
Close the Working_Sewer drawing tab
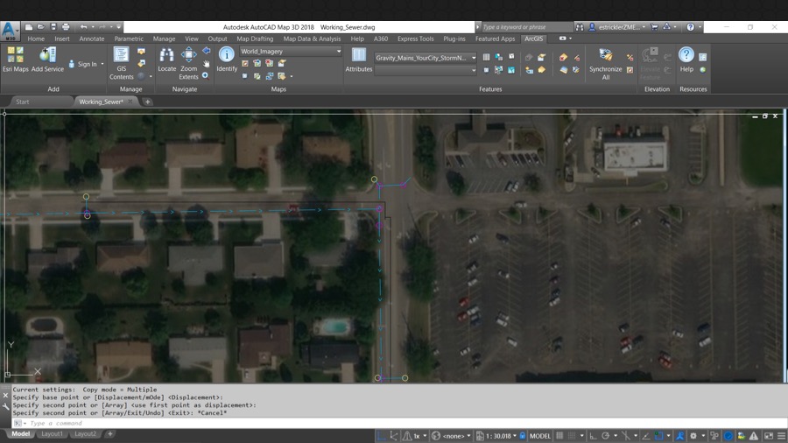pos(130,102)
